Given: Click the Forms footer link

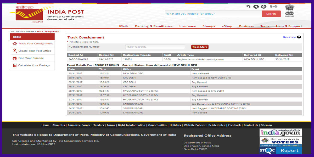Looking at the screenshot, I should click(111, 125).
